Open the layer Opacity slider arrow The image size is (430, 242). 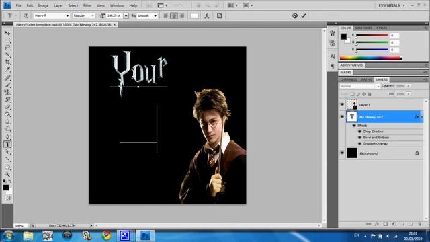[408, 86]
